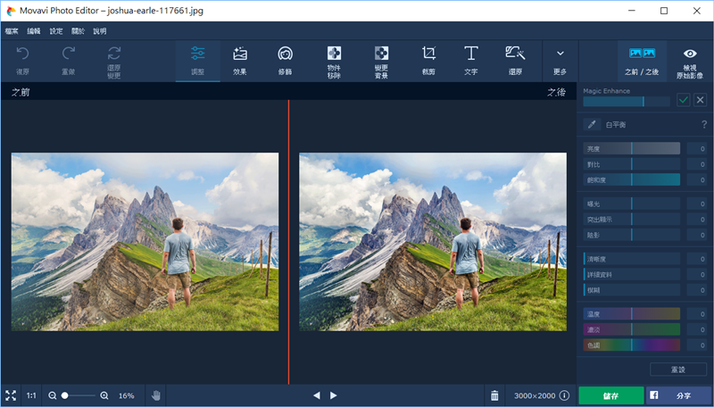Click the 飽和度 saturation slider
Image resolution: width=714 pixels, height=407 pixels.
tap(632, 179)
